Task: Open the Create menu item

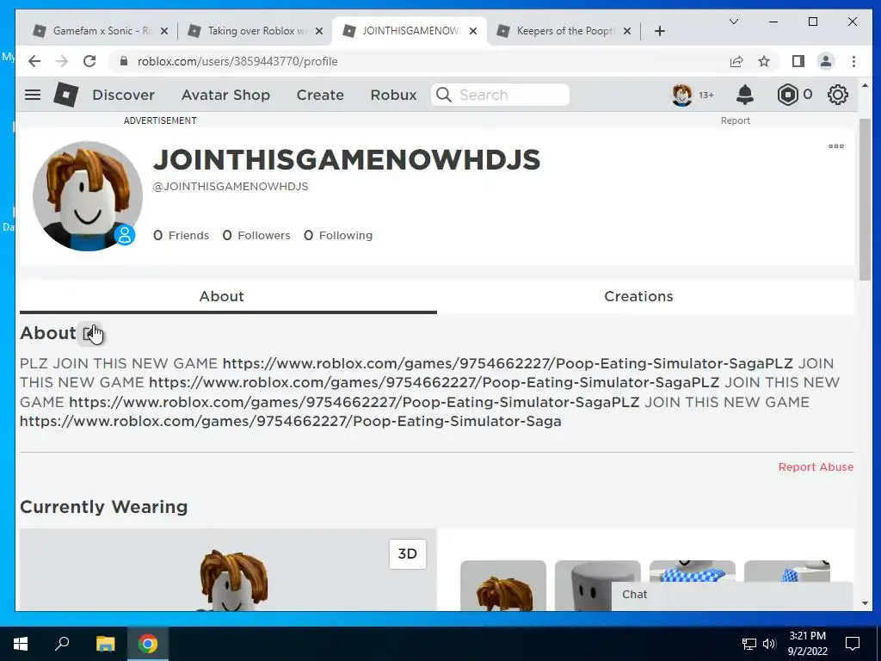Action: pos(320,95)
